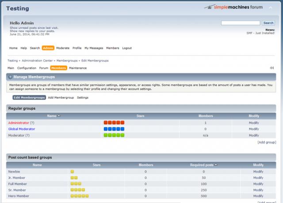Sort regular groups by Stars header
Viewport: 283px width, 203px height.
point(140,116)
